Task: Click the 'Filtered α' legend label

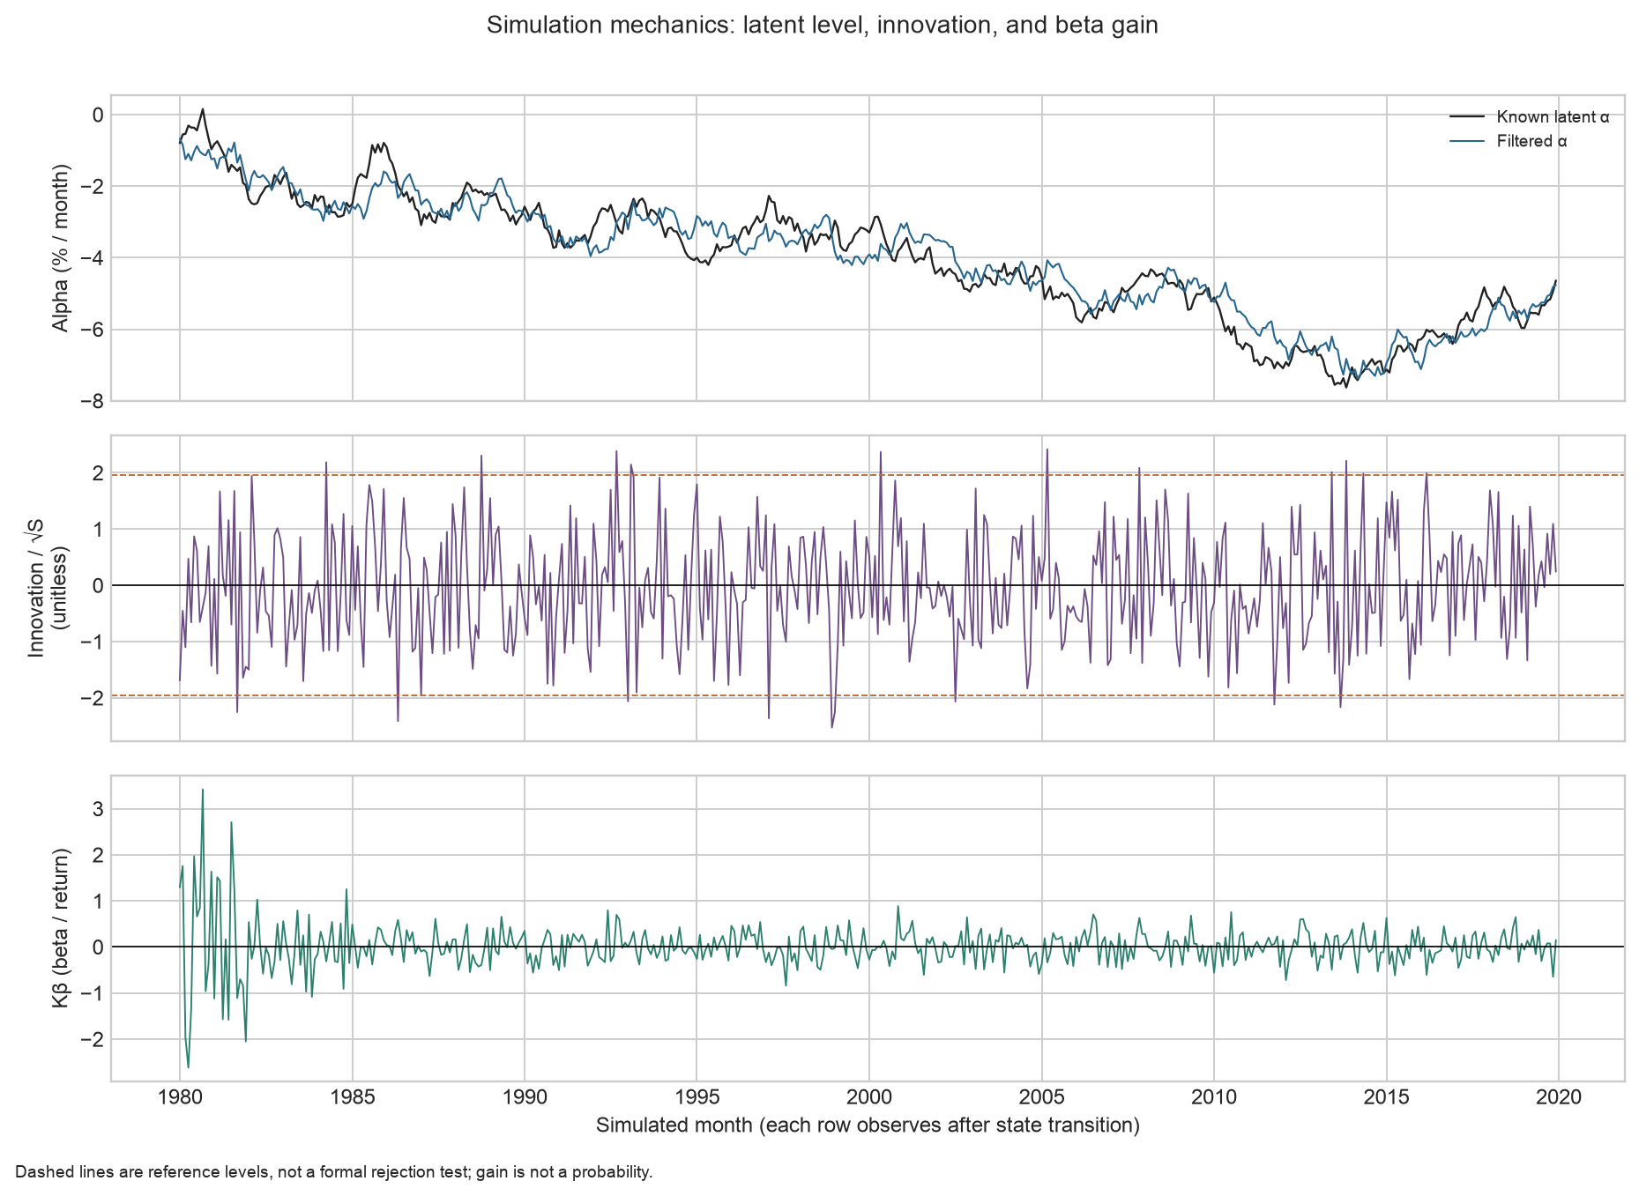Action: (1531, 141)
